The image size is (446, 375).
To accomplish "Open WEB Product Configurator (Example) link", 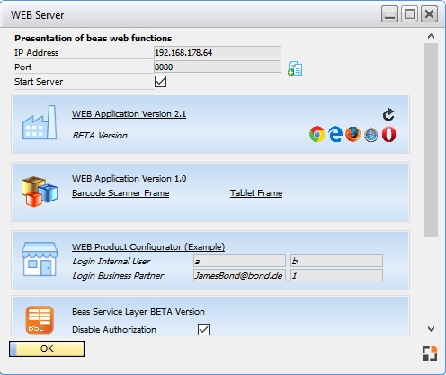I will (148, 247).
